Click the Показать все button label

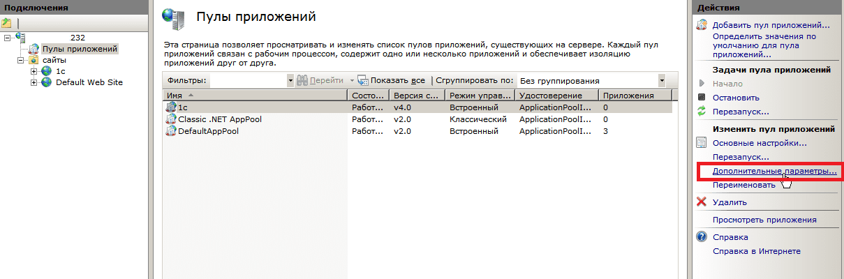point(398,81)
